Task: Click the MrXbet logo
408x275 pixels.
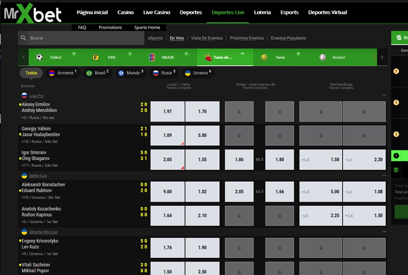Action: [33, 13]
